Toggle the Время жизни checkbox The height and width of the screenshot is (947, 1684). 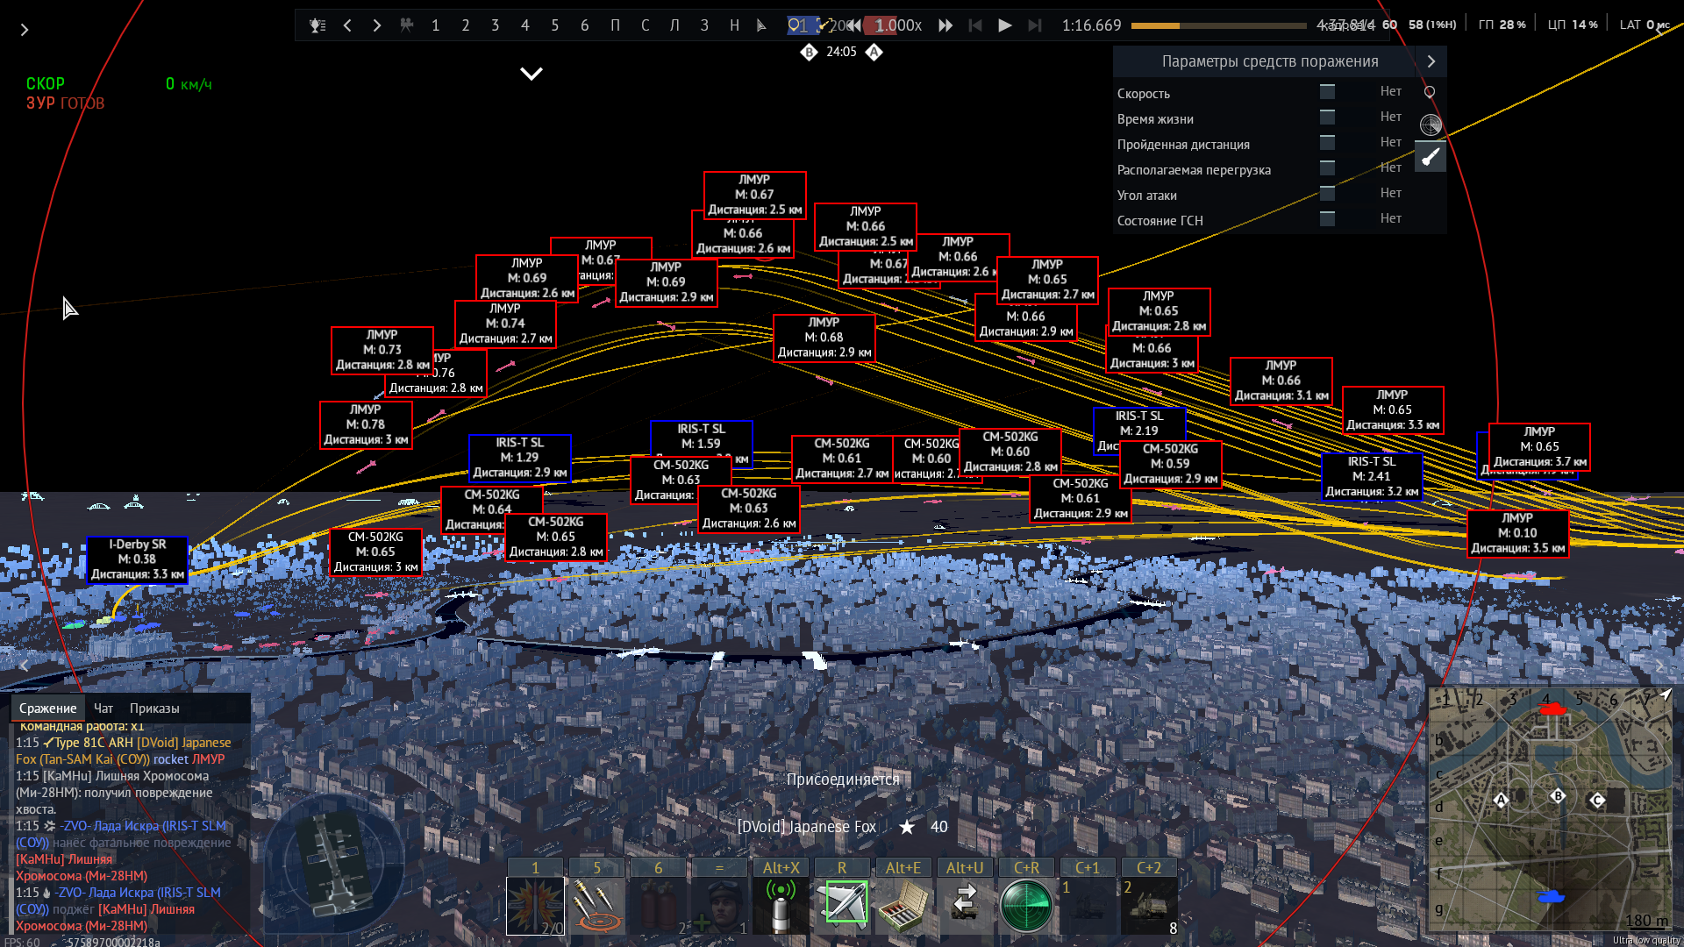(x=1327, y=117)
